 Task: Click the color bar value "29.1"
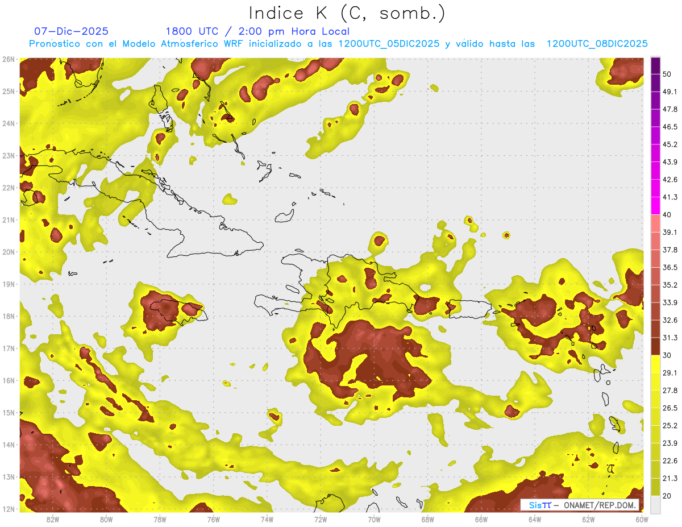pos(670,373)
